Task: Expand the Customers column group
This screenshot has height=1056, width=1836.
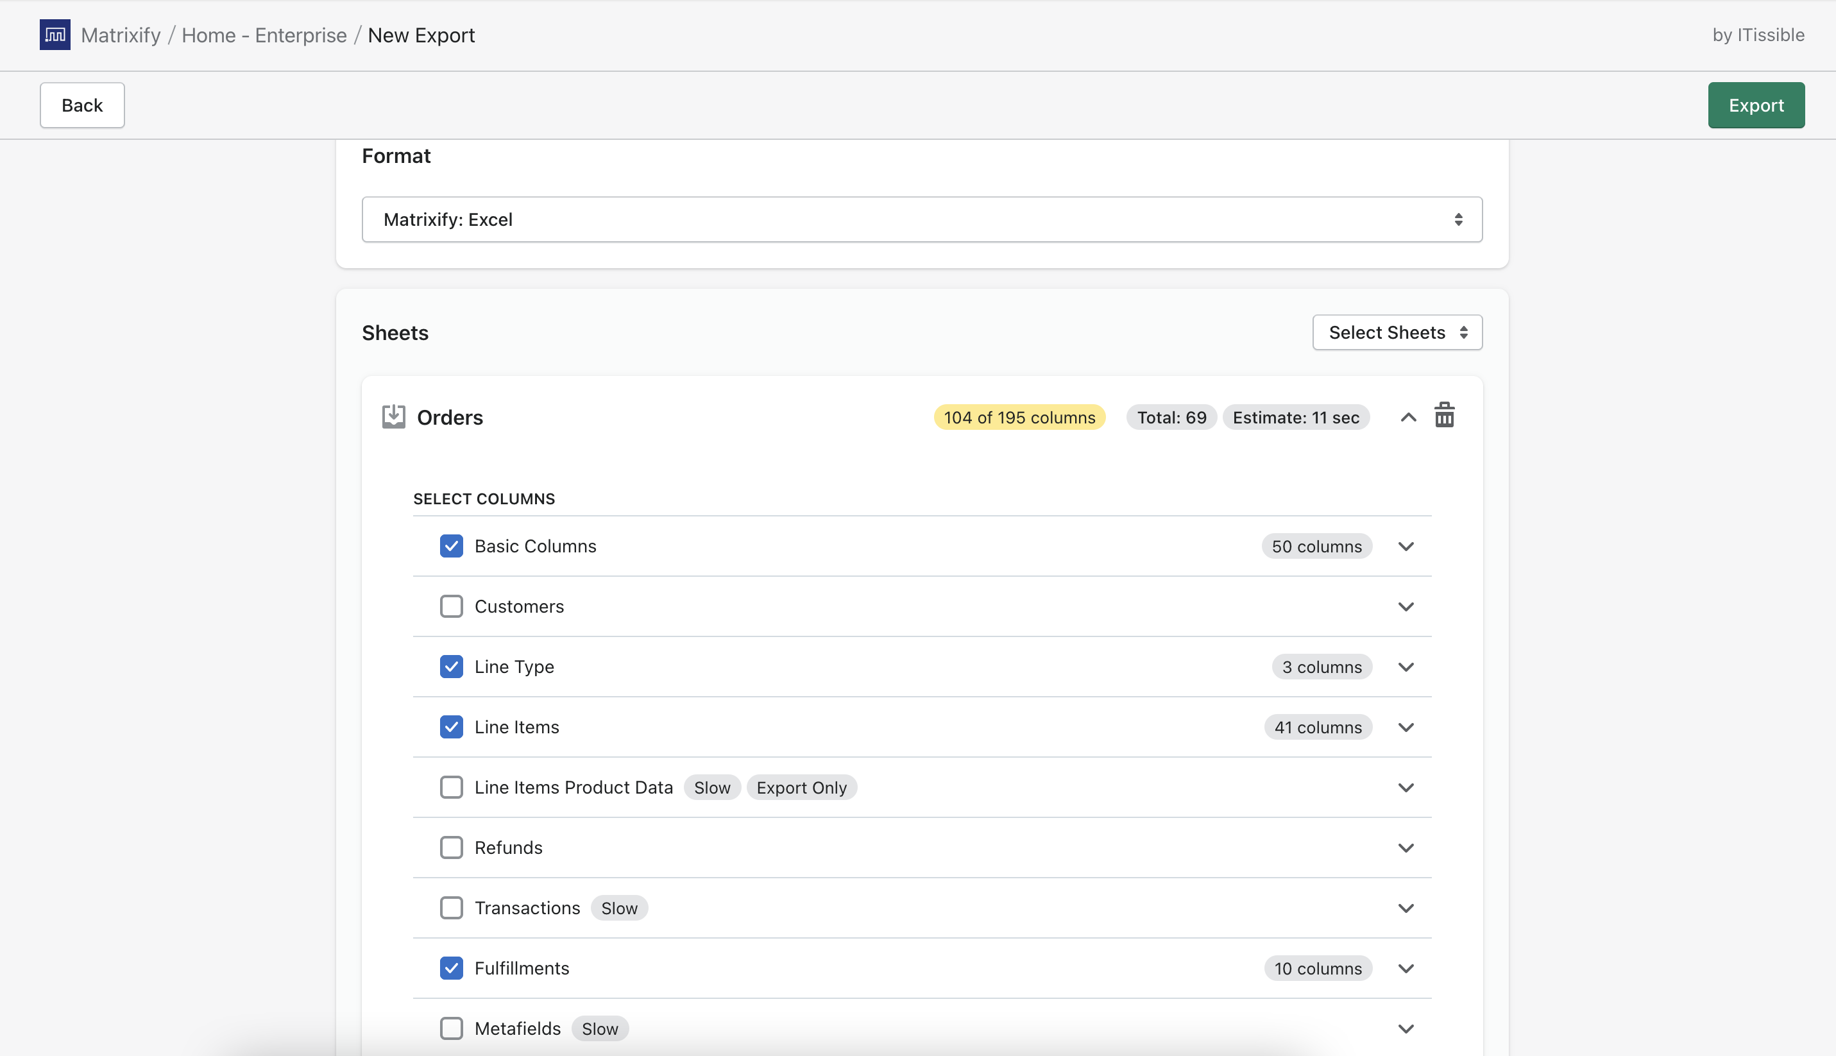Action: coord(1406,606)
